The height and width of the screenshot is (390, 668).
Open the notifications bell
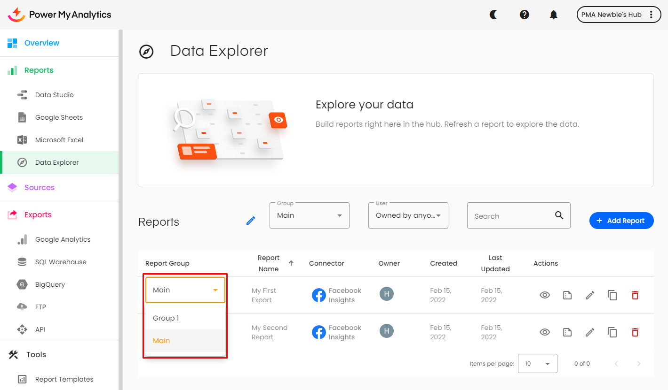click(554, 15)
